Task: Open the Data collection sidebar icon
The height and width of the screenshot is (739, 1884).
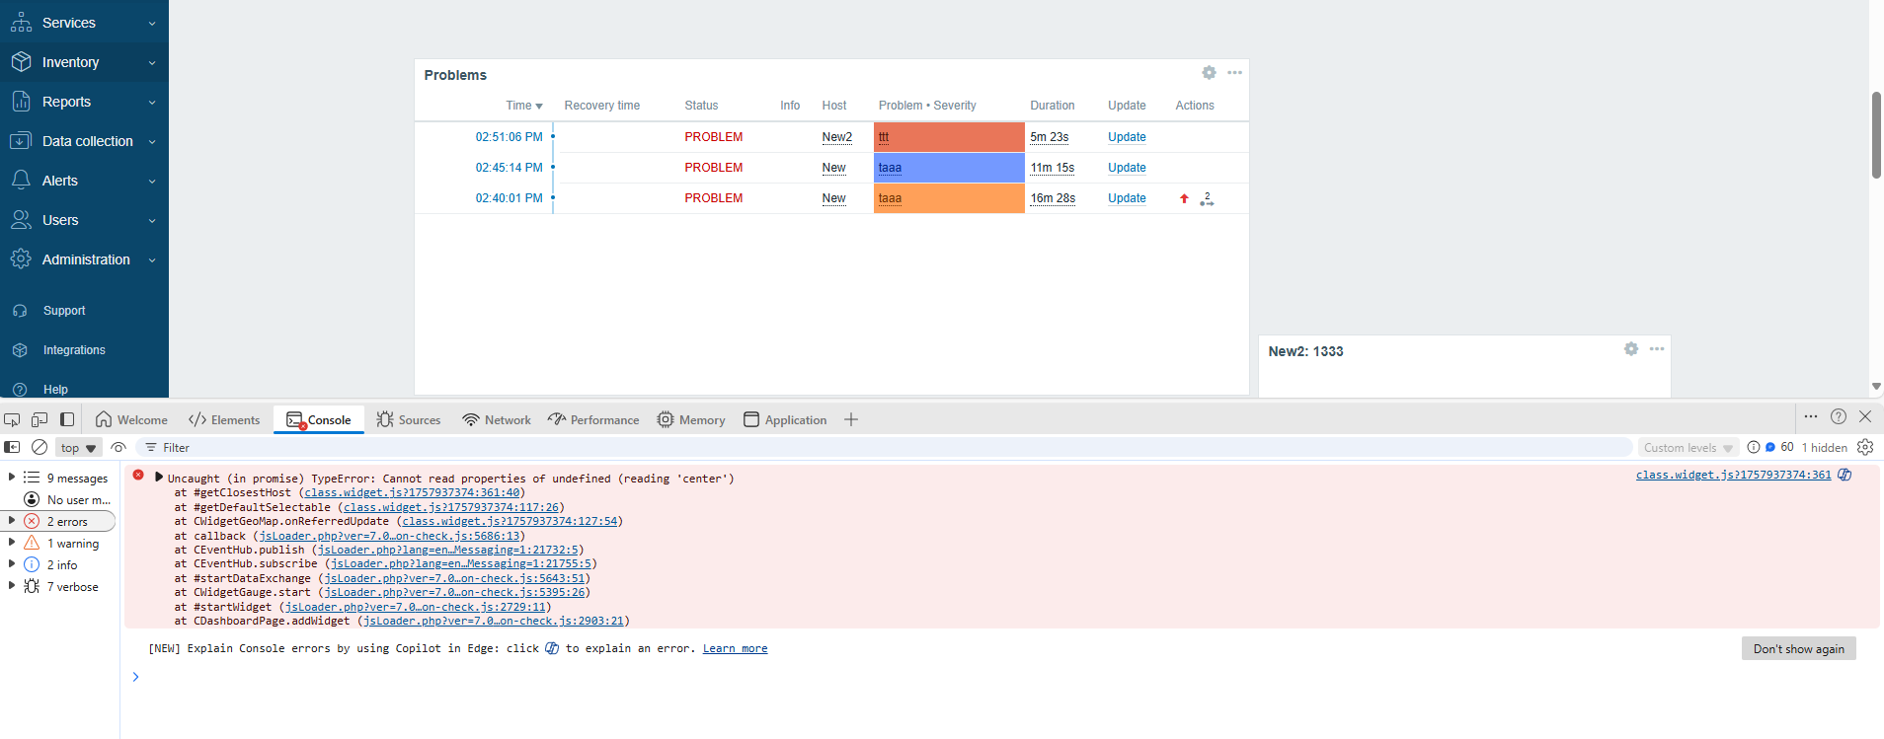Action: tap(21, 141)
